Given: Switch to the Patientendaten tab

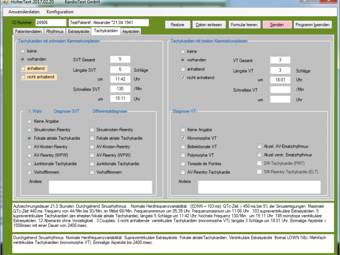Looking at the screenshot, I should point(28,31).
